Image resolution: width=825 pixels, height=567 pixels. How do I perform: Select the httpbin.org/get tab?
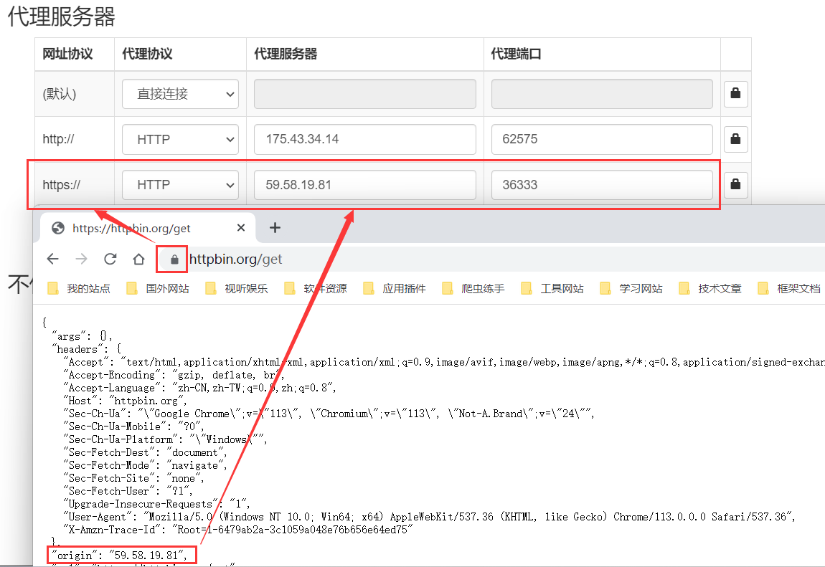pos(136,228)
